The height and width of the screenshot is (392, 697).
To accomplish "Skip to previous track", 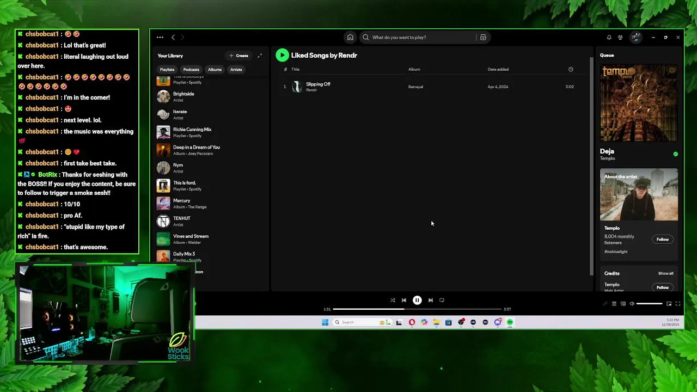I will coord(403,300).
